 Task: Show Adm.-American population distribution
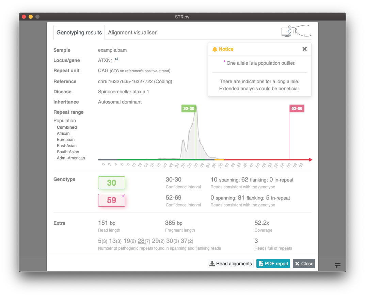[x=71, y=158]
